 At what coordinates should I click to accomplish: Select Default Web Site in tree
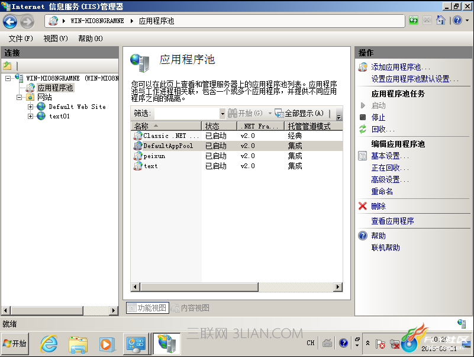77,107
